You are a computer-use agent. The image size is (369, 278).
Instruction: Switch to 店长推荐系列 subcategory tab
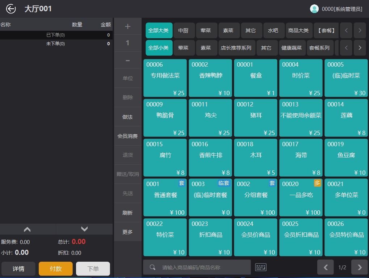(236, 48)
